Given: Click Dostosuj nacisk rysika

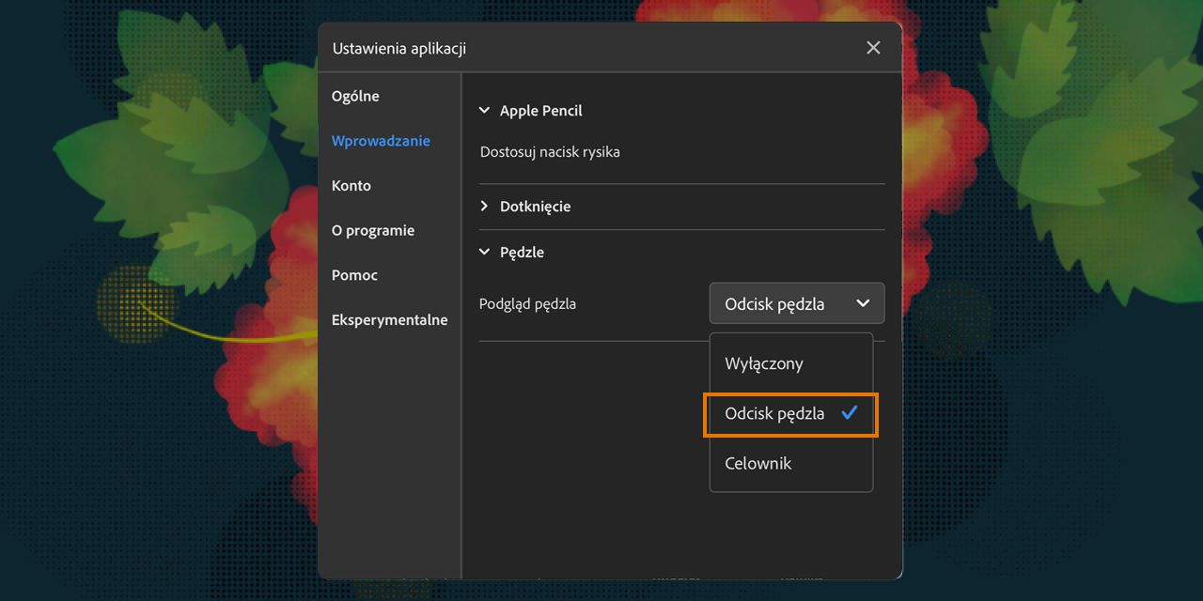Looking at the screenshot, I should click(550, 151).
